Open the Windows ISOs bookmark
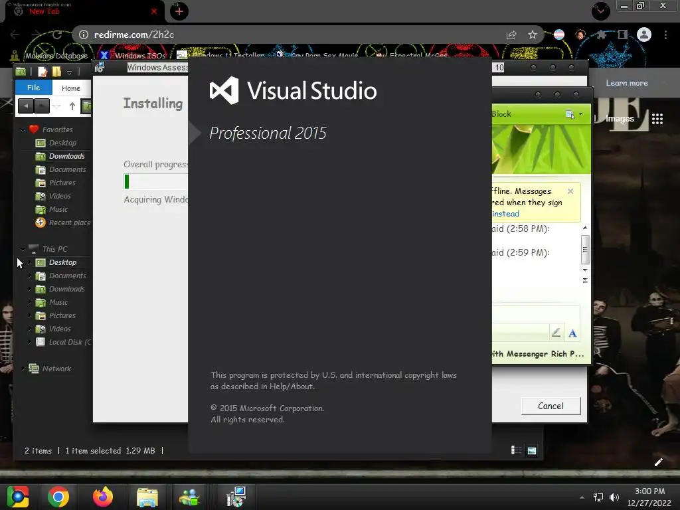Image resolution: width=680 pixels, height=510 pixels. pyautogui.click(x=133, y=56)
